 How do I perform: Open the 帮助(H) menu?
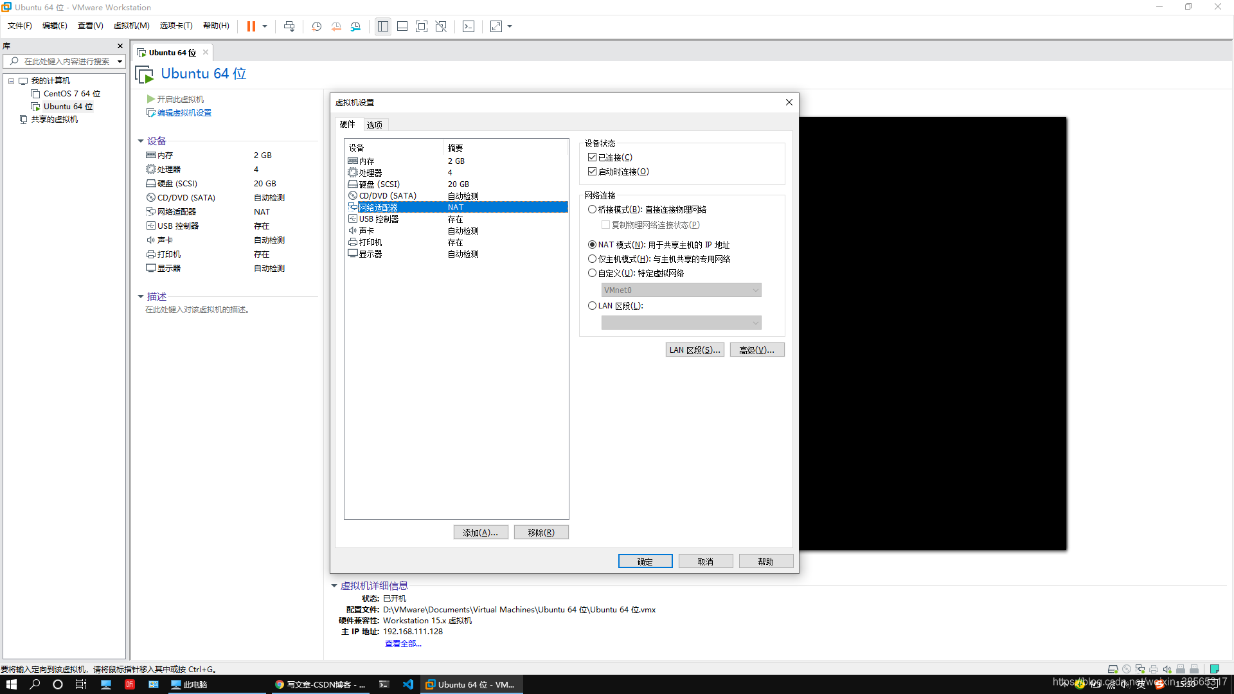point(216,26)
